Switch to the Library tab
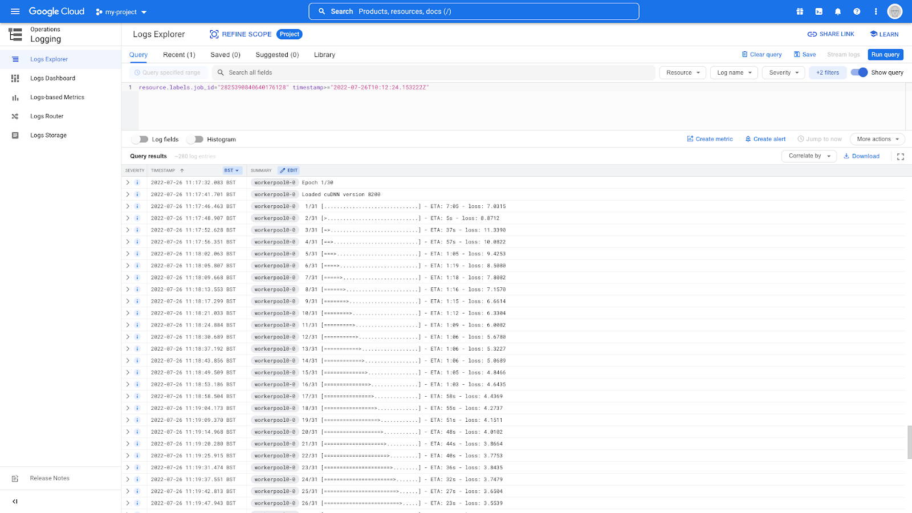The width and height of the screenshot is (912, 513). (324, 55)
